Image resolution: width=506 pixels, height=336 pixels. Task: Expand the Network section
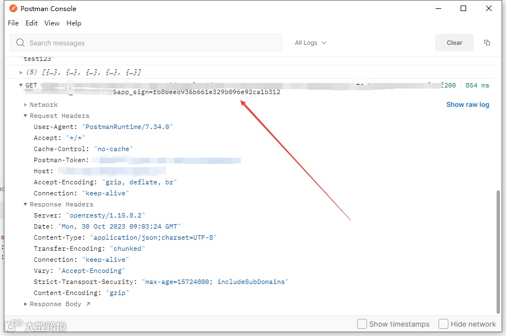click(x=25, y=105)
